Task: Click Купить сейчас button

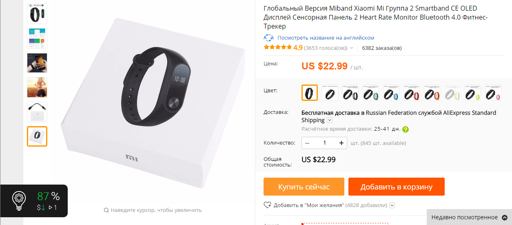Action: coord(304,187)
